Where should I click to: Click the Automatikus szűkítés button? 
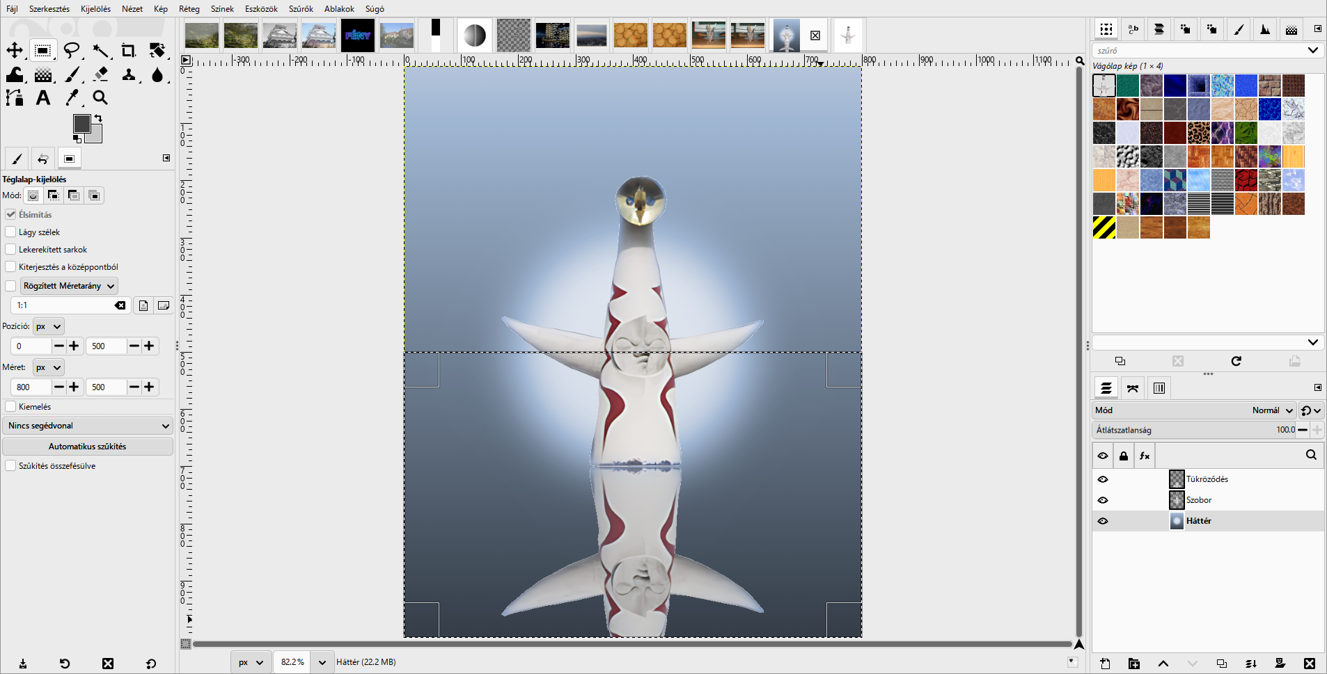pos(88,447)
